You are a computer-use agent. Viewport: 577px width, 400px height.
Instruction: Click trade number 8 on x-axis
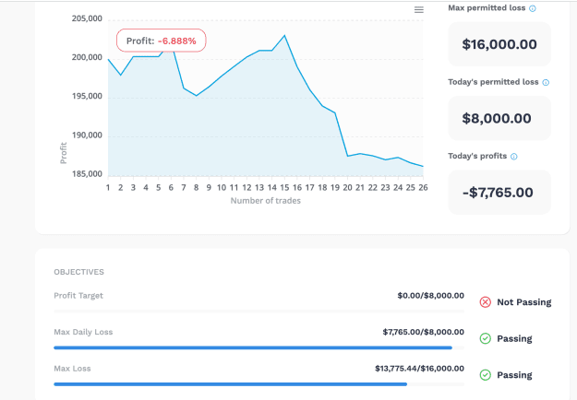[x=196, y=188]
